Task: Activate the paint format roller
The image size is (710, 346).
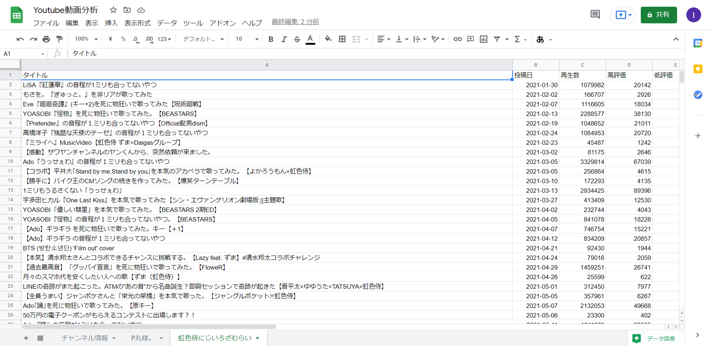Action: point(59,39)
